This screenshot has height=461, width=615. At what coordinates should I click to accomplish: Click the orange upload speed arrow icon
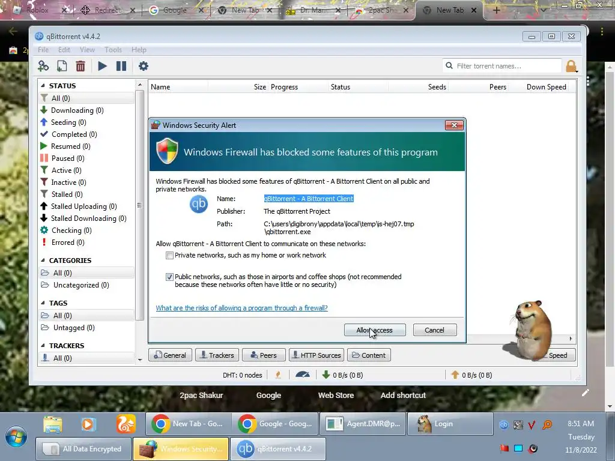455,375
